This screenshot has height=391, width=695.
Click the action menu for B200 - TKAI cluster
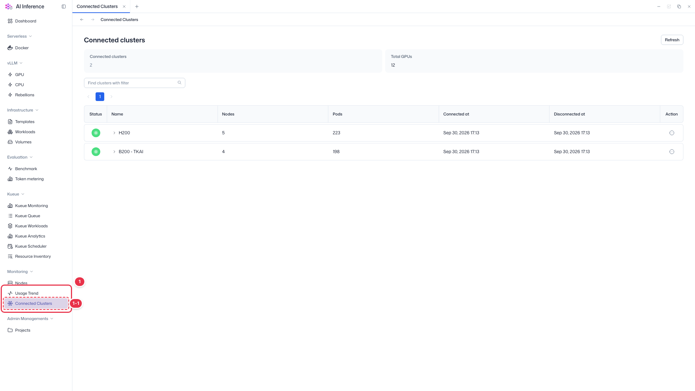[x=672, y=152]
